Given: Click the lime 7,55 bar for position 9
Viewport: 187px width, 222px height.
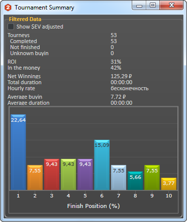Looking at the screenshot, I should 152,177.
